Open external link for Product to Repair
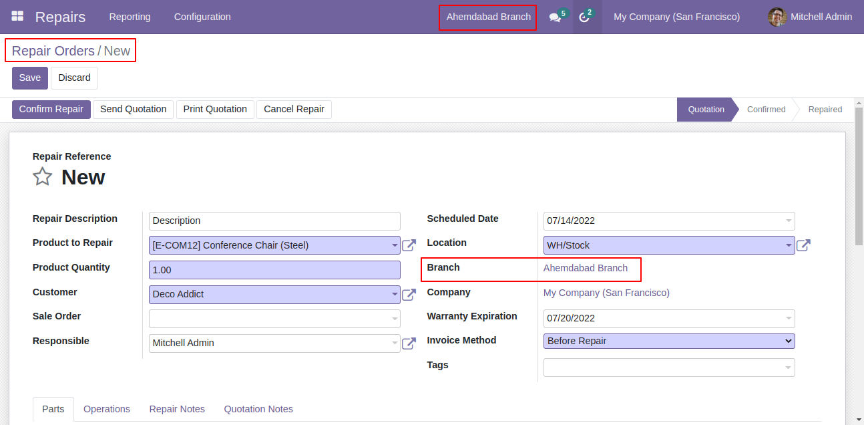The height and width of the screenshot is (425, 864). pos(409,246)
